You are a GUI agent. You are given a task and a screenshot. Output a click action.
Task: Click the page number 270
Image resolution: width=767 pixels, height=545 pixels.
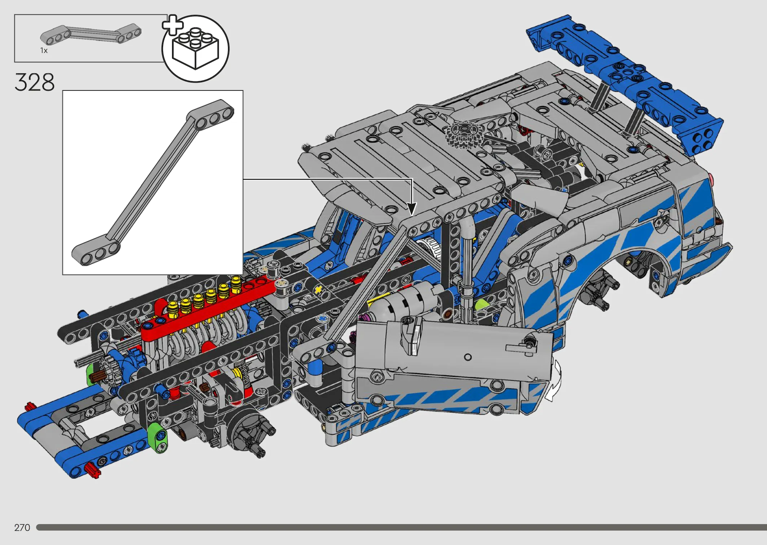point(22,528)
